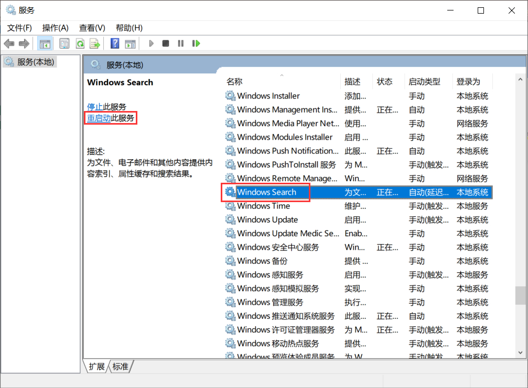
Task: Sort by the 名称 column header
Action: click(235, 82)
